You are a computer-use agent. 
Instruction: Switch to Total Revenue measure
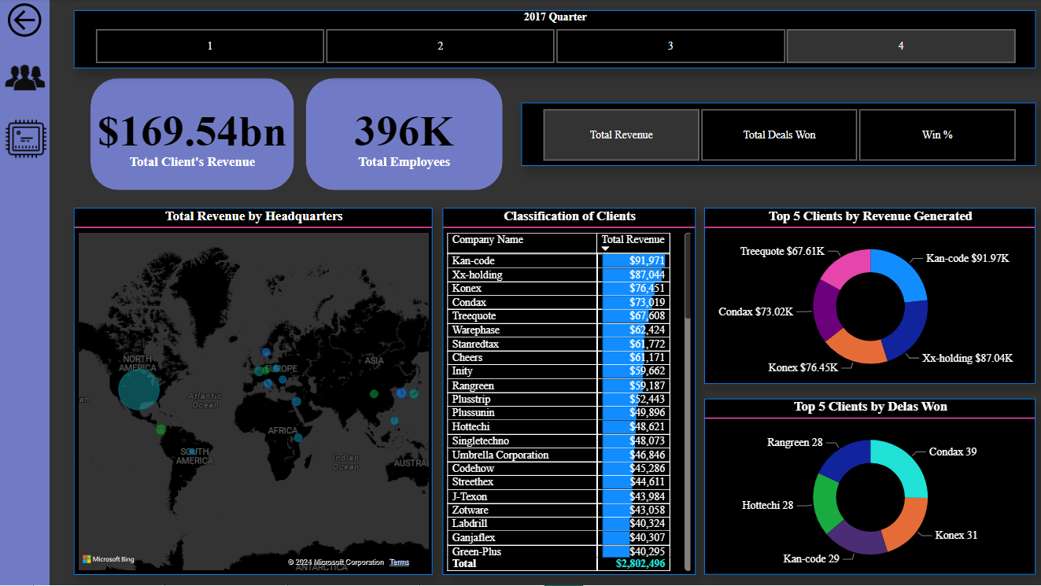[x=621, y=135]
